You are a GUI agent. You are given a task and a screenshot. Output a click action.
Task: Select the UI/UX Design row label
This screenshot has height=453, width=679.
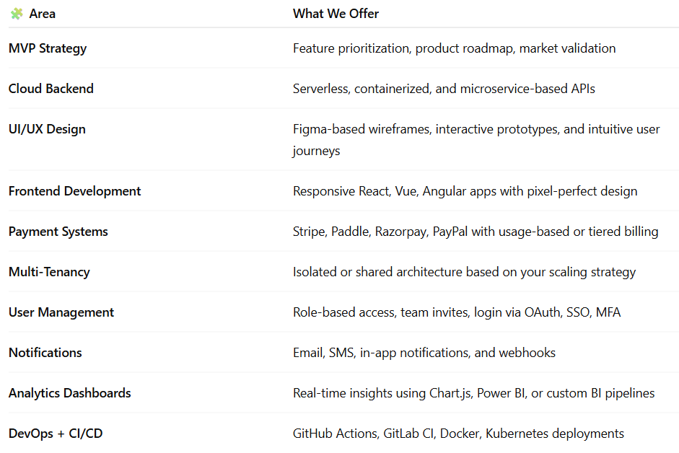[x=47, y=129]
